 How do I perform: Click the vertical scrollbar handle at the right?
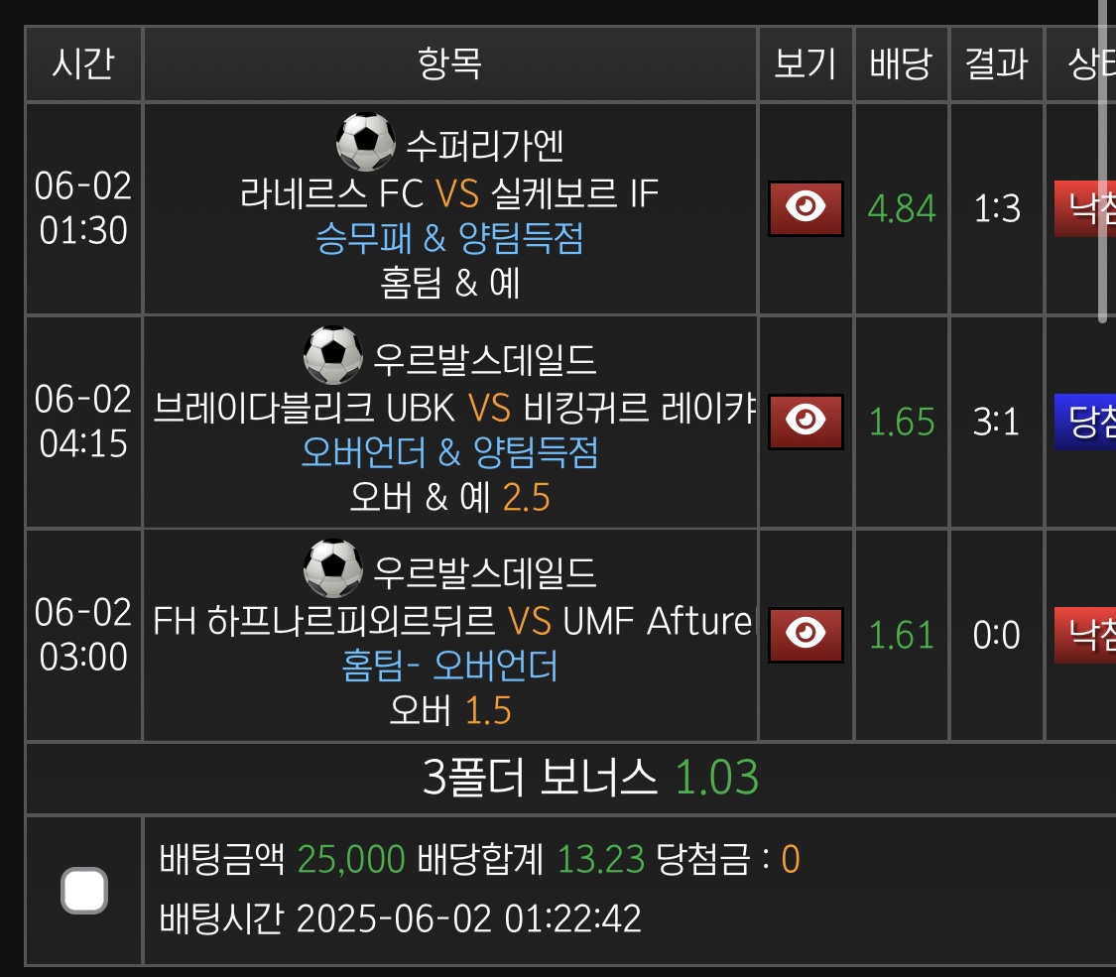[x=1102, y=159]
